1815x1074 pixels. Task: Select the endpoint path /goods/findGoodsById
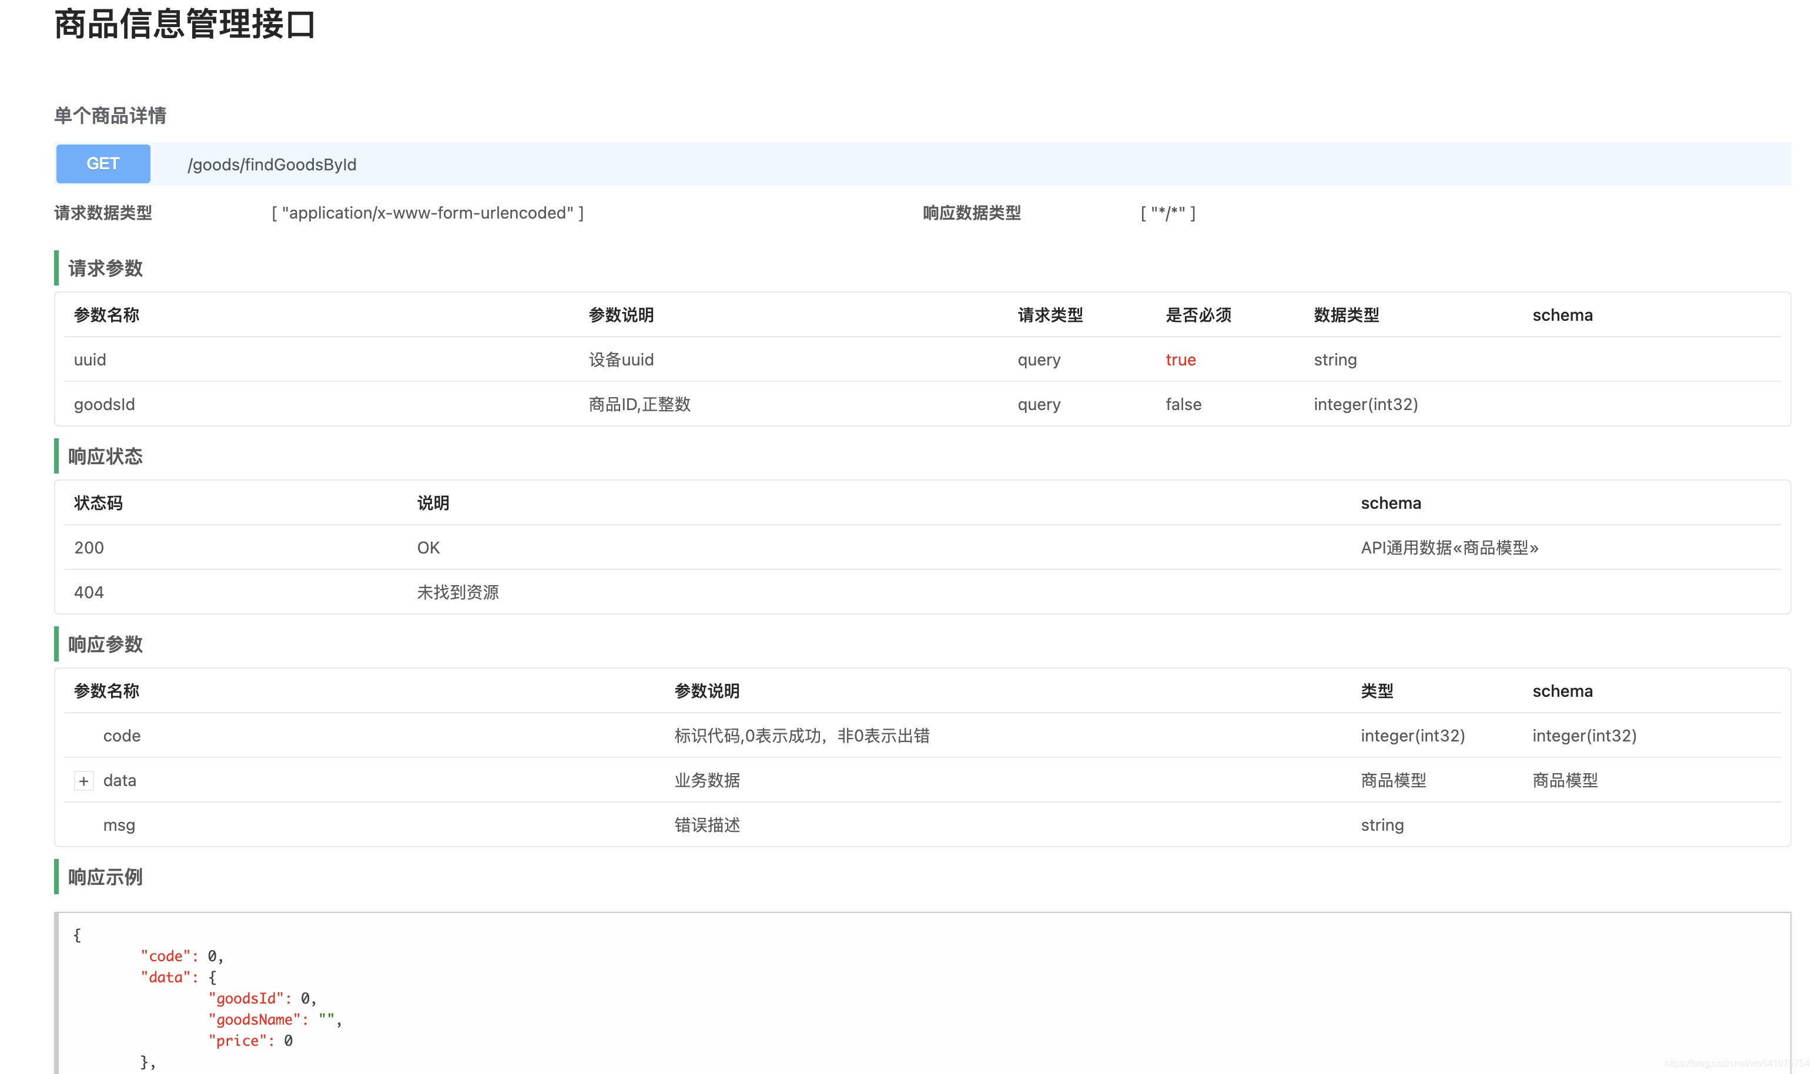pyautogui.click(x=272, y=165)
